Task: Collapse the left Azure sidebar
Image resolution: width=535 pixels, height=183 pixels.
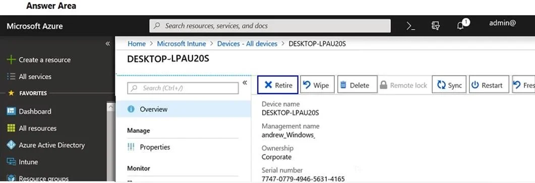Action: coord(107,44)
